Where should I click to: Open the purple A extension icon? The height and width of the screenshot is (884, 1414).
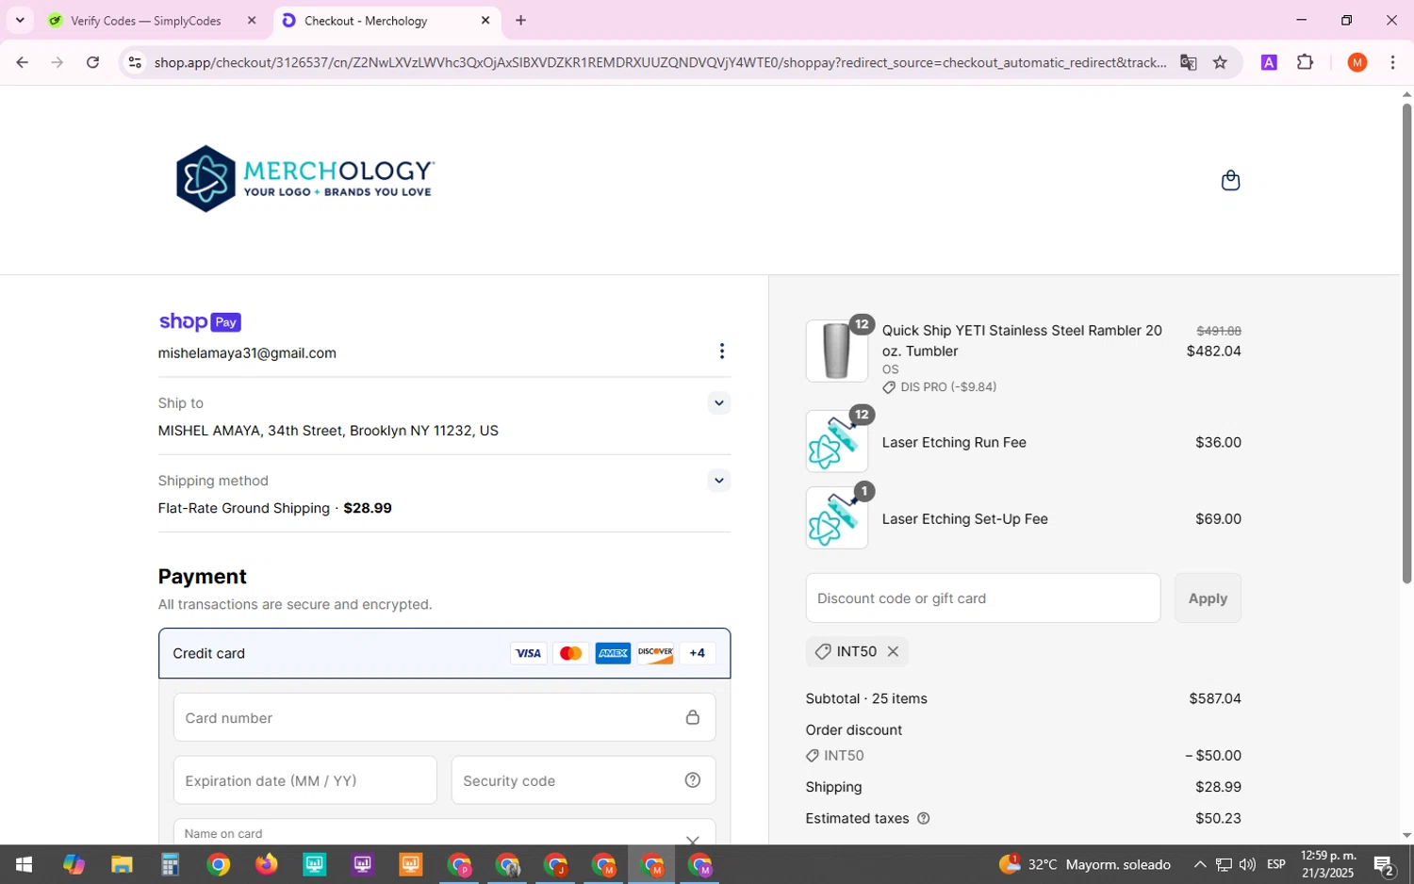(1269, 62)
